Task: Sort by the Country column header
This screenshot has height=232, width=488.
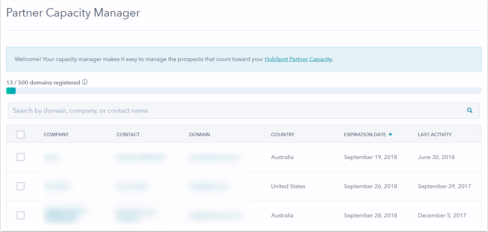Action: [x=282, y=135]
